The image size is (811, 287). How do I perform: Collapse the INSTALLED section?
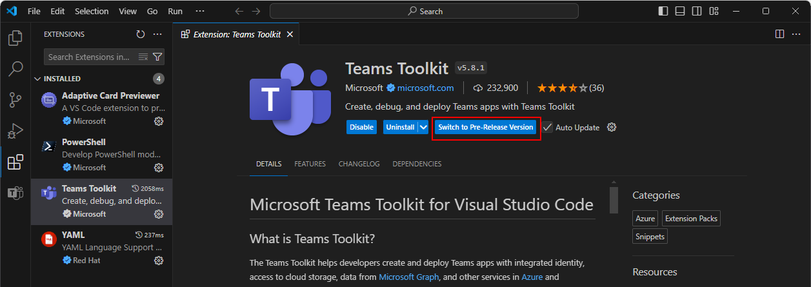pos(101,79)
